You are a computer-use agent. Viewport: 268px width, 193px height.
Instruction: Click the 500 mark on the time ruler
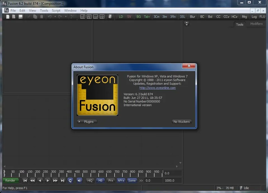pos(85,172)
